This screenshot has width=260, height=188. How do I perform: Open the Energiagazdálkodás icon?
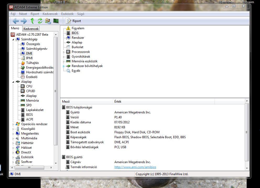coord(23,68)
